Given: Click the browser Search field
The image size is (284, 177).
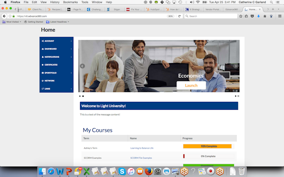Looking at the screenshot, I should point(211,16).
